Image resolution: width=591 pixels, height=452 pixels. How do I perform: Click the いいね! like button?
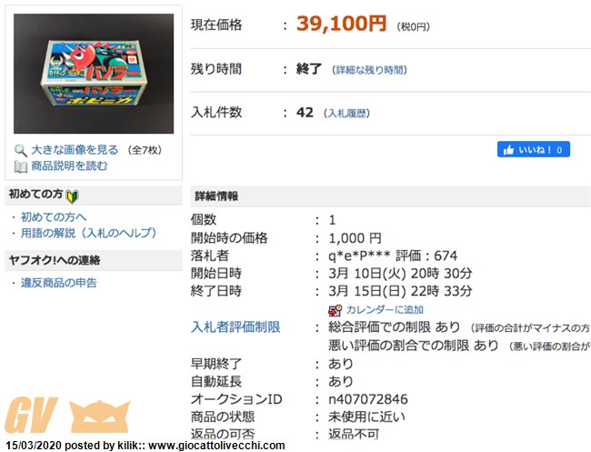[x=534, y=149]
